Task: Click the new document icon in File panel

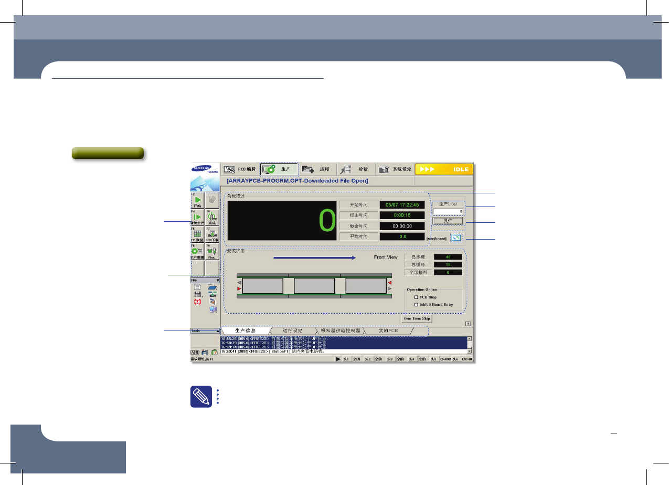Action: [197, 287]
